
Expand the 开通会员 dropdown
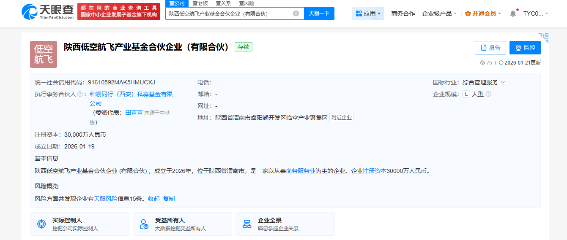pyautogui.click(x=483, y=13)
